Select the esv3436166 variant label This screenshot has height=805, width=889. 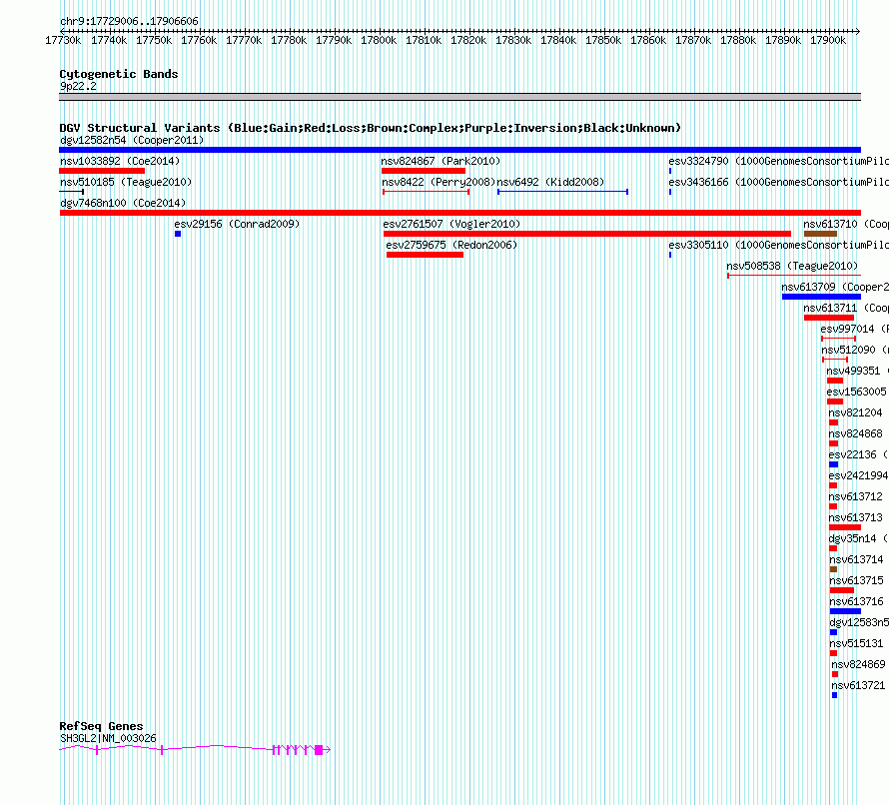tap(778, 182)
